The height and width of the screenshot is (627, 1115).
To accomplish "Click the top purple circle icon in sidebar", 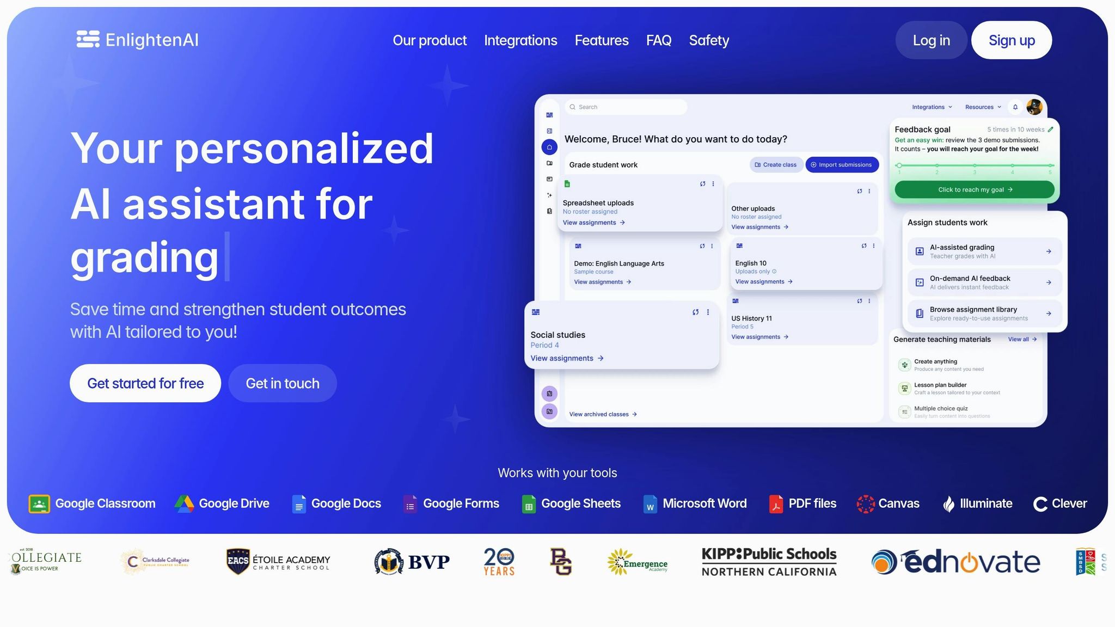I will click(549, 394).
